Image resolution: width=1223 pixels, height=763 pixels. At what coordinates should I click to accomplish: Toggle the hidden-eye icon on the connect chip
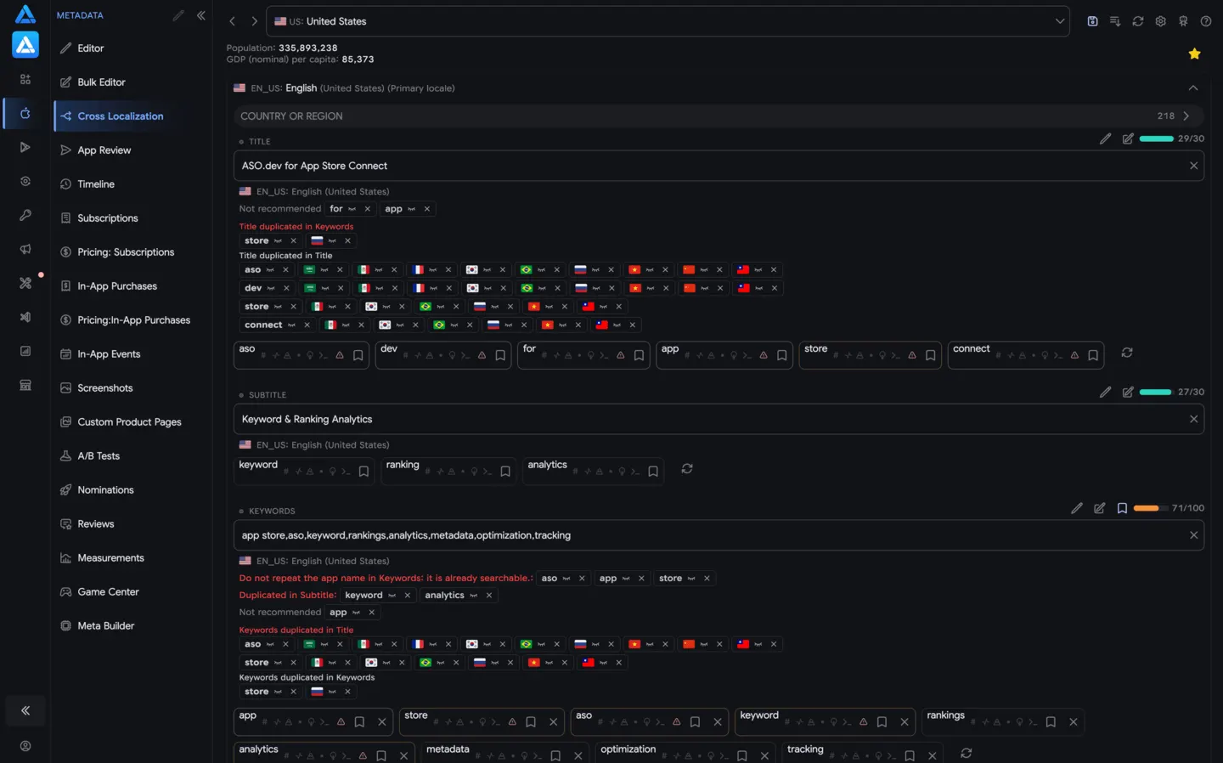coord(291,325)
